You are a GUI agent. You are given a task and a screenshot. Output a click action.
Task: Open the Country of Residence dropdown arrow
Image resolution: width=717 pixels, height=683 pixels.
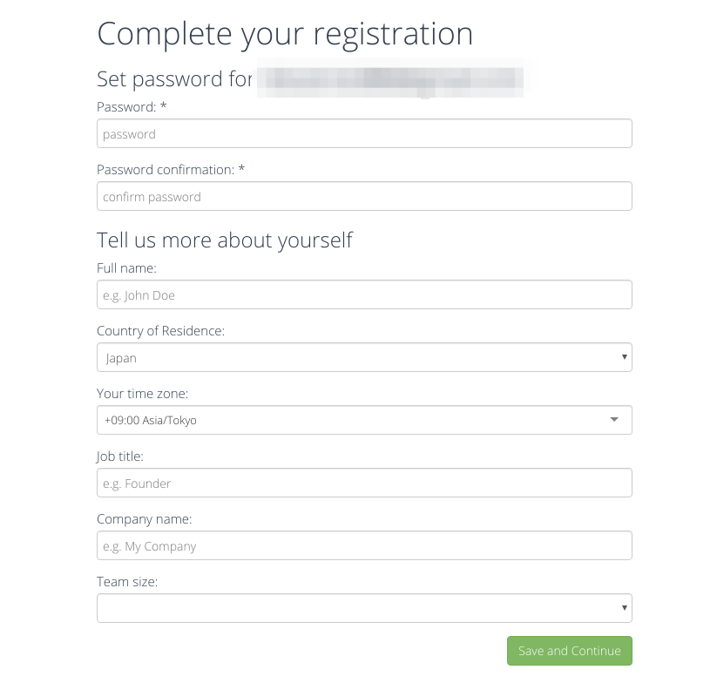624,357
